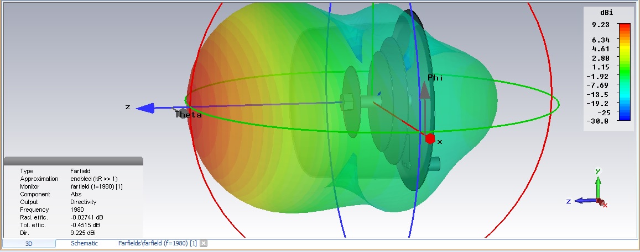This screenshot has height=252, width=640.
Task: Click the dBi color scale bar
Action: 625,72
